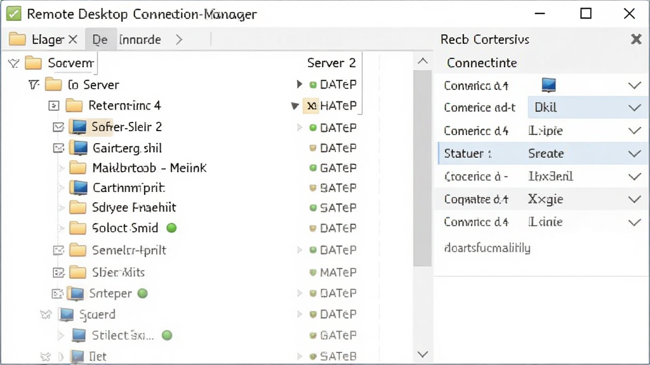The width and height of the screenshot is (650, 365).
Task: Toggle the checkbox beside Gairterg shil
Action: point(58,148)
